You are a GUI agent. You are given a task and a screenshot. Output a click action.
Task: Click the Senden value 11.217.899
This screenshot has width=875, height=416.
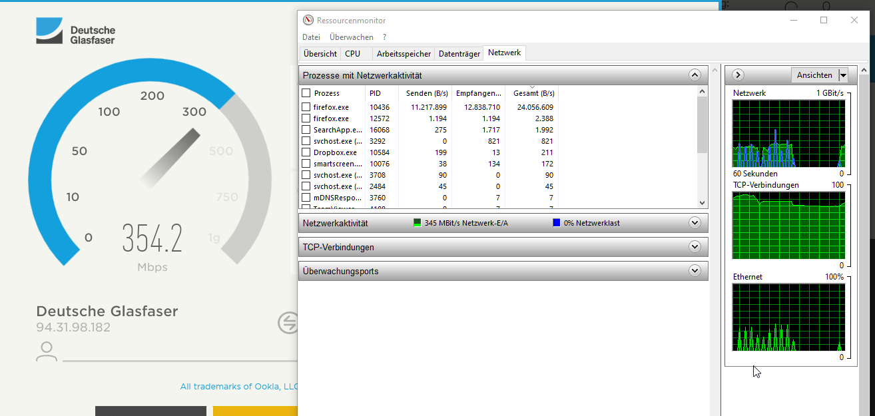pos(428,107)
